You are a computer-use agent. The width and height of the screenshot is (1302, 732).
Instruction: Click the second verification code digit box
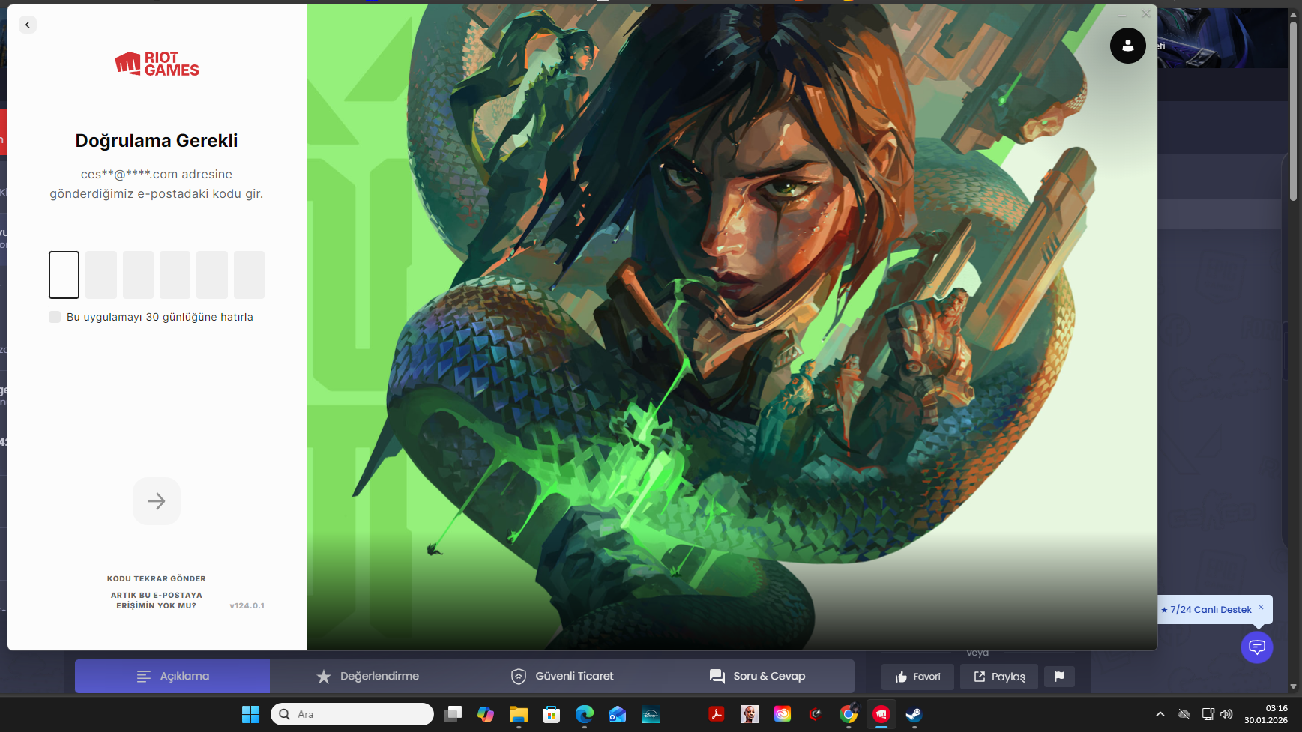[x=101, y=275]
